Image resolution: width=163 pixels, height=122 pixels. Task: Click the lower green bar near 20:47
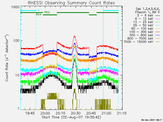click(x=93, y=15)
